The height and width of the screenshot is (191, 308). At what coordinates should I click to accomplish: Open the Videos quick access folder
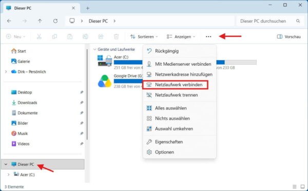coord(20,144)
